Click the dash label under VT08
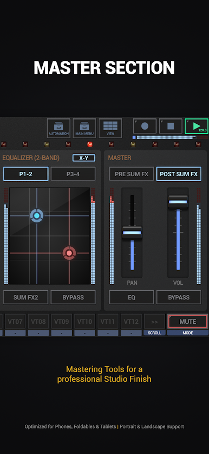Image resolution: width=209 pixels, height=454 pixels. 38,333
